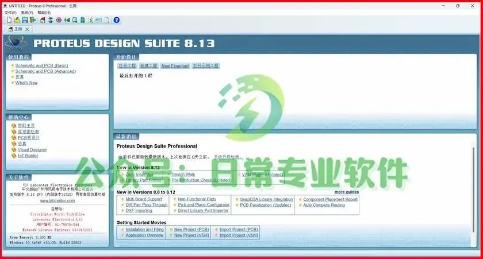Click the Proteus Design Suite atom logo
483x259 pixels.
pos(16,44)
